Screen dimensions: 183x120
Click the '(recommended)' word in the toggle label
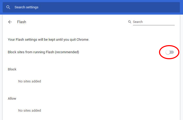click(x=67, y=52)
